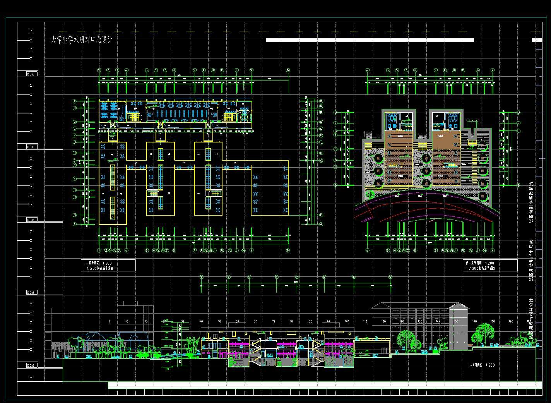
Task: Pick grid axis bubble A at second-floor plan's bottom left
Action: (75, 224)
